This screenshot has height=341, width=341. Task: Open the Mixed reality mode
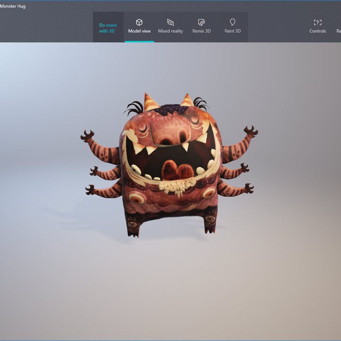(170, 27)
